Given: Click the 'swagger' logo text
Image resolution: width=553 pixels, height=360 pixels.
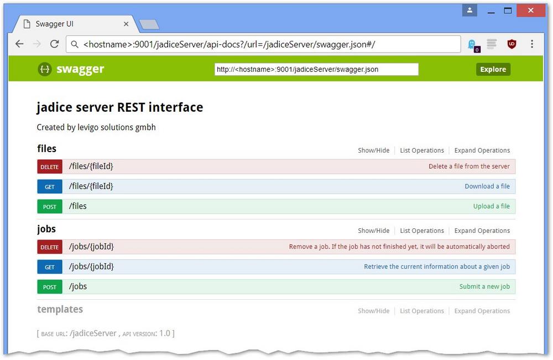Looking at the screenshot, I should click(80, 69).
